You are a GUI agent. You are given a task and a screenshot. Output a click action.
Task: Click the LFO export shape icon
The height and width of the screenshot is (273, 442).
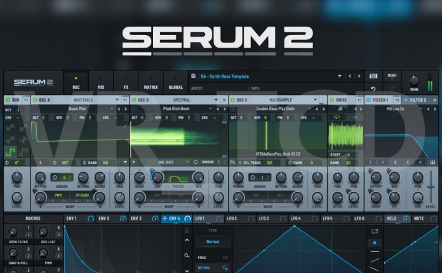[375, 231]
